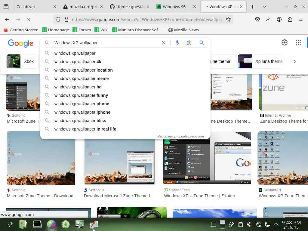Viewport: 308px width, 231px height.
Task: Open Forum bookmark
Action: point(82,30)
